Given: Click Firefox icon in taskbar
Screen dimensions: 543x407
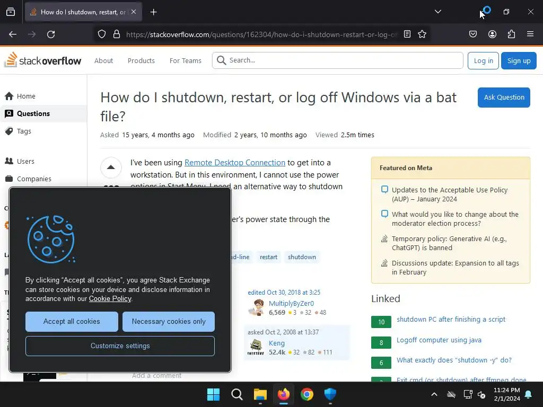Looking at the screenshot, I should (284, 394).
